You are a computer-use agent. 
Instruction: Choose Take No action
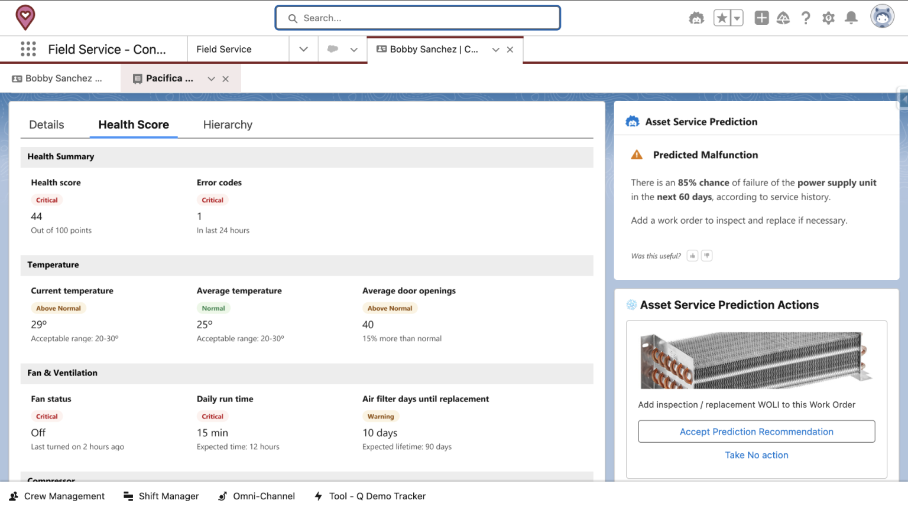click(757, 455)
